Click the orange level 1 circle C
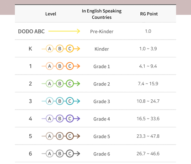This screenshot has width=191, height=164. click(70, 66)
